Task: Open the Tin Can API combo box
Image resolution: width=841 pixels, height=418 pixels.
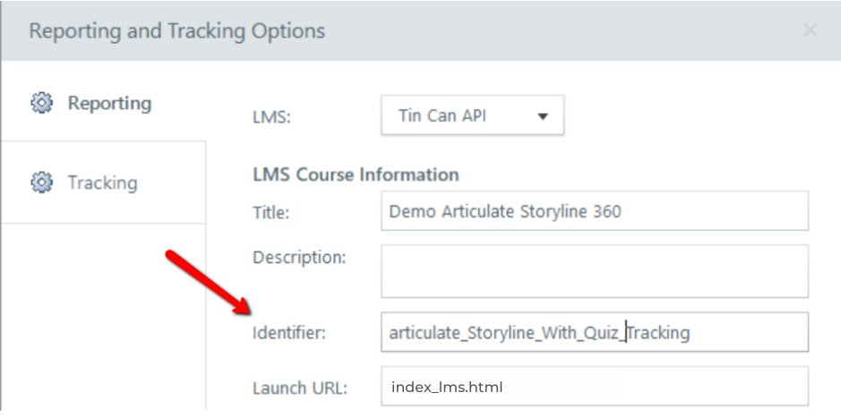Action: [473, 115]
